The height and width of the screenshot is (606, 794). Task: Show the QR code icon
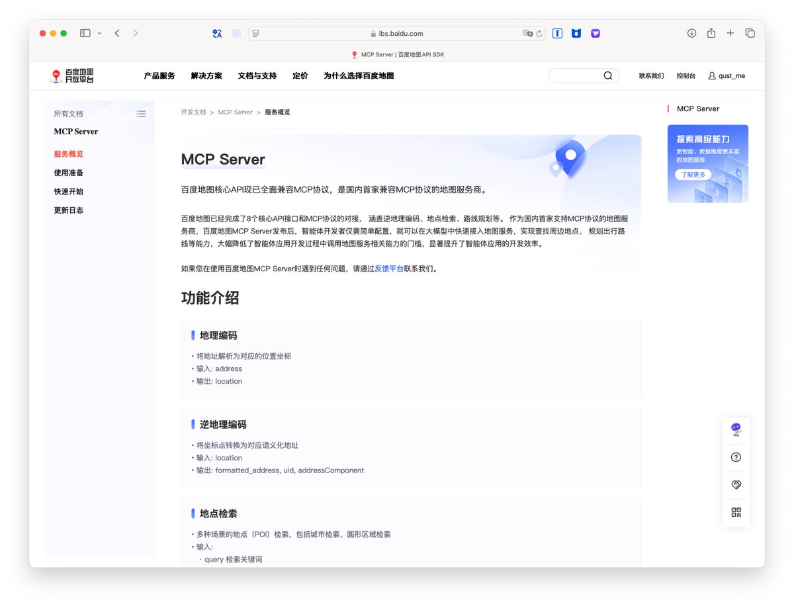(x=736, y=512)
